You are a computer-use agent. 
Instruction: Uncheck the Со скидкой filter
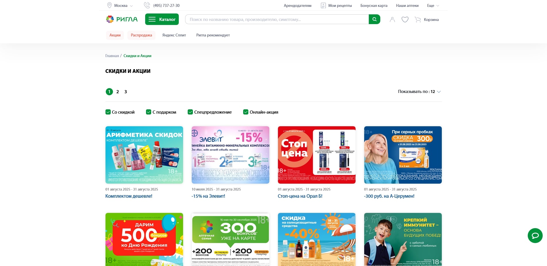[108, 112]
